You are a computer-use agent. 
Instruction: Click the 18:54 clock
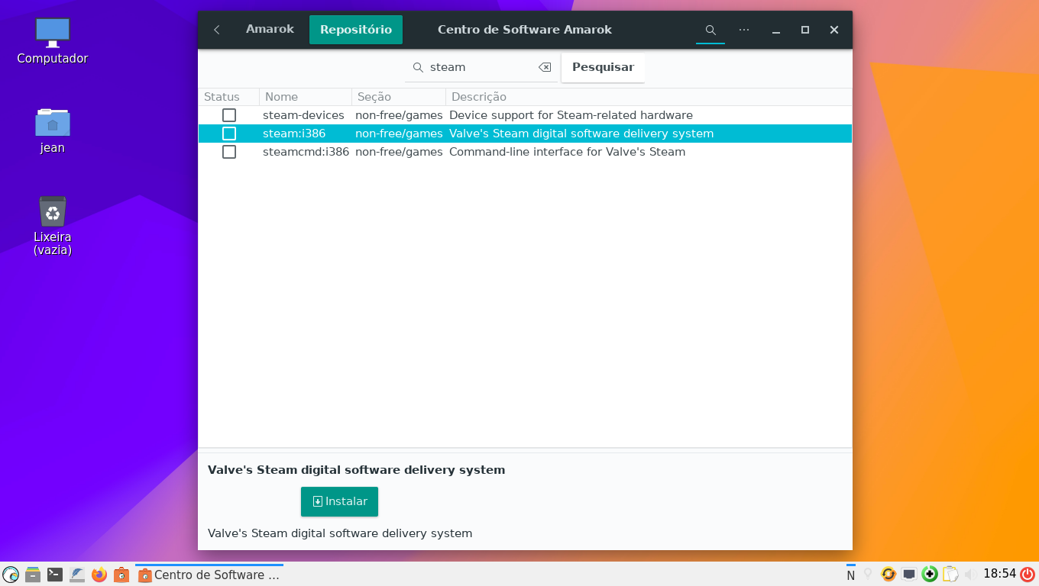(x=999, y=574)
